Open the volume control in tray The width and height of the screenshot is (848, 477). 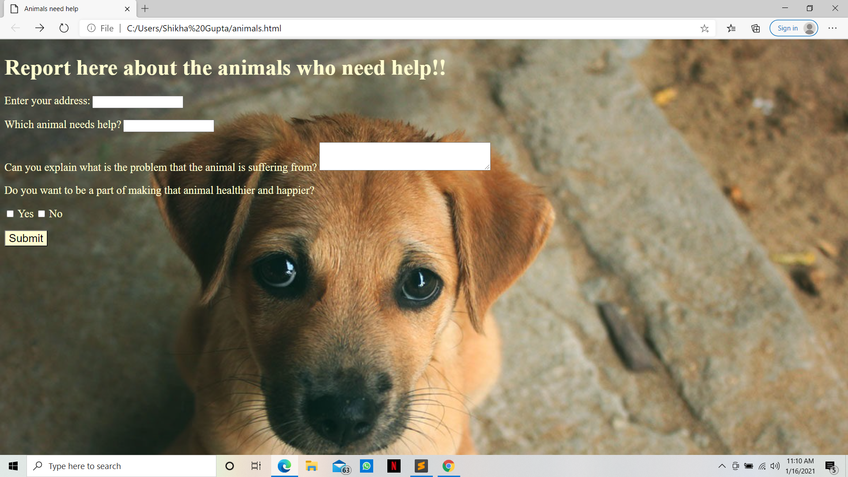pos(775,466)
